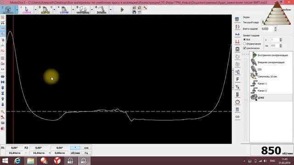Select channel 5 rotation sensor button
The image size is (294, 165).
(x=83, y=10)
